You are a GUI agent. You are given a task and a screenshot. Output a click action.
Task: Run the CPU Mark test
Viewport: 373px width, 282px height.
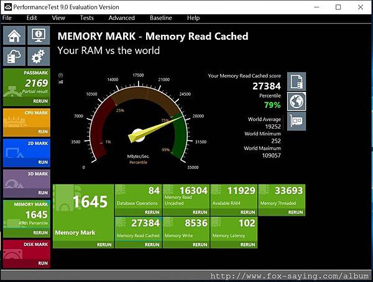tap(43, 132)
